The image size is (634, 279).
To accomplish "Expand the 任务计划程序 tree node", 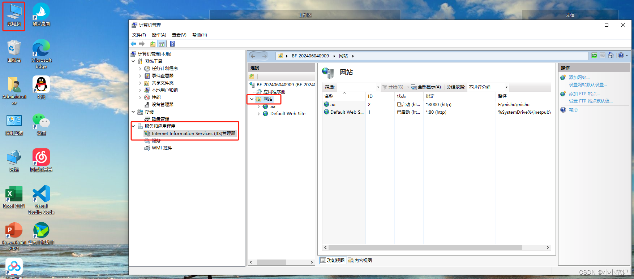I will click(x=140, y=69).
